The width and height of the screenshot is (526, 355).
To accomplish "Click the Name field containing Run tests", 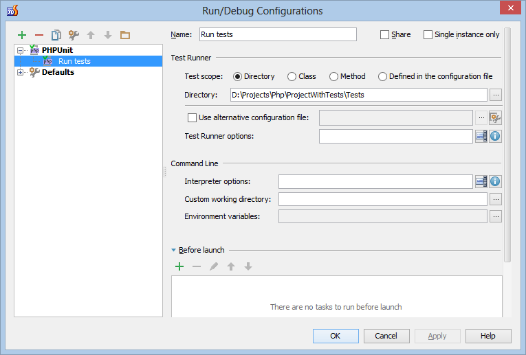I will (278, 34).
